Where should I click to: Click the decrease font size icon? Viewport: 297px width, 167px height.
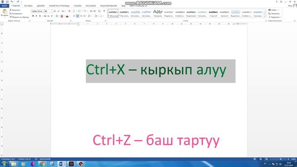(x=58, y=11)
